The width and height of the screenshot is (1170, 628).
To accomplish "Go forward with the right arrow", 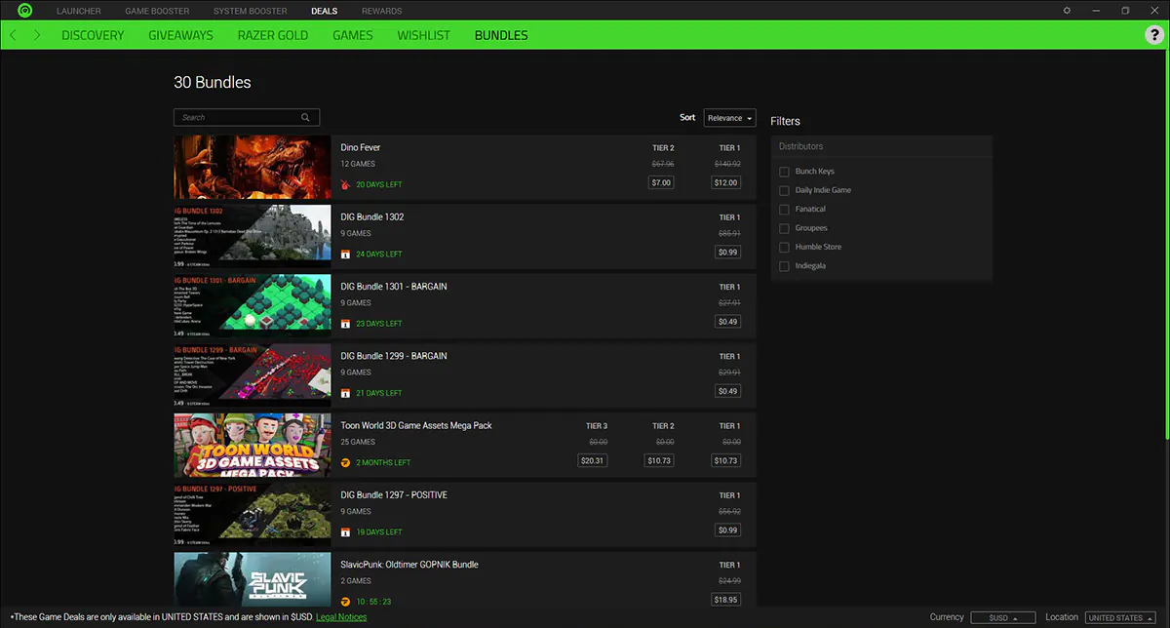I will click(37, 35).
